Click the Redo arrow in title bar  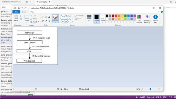pos(26,8)
